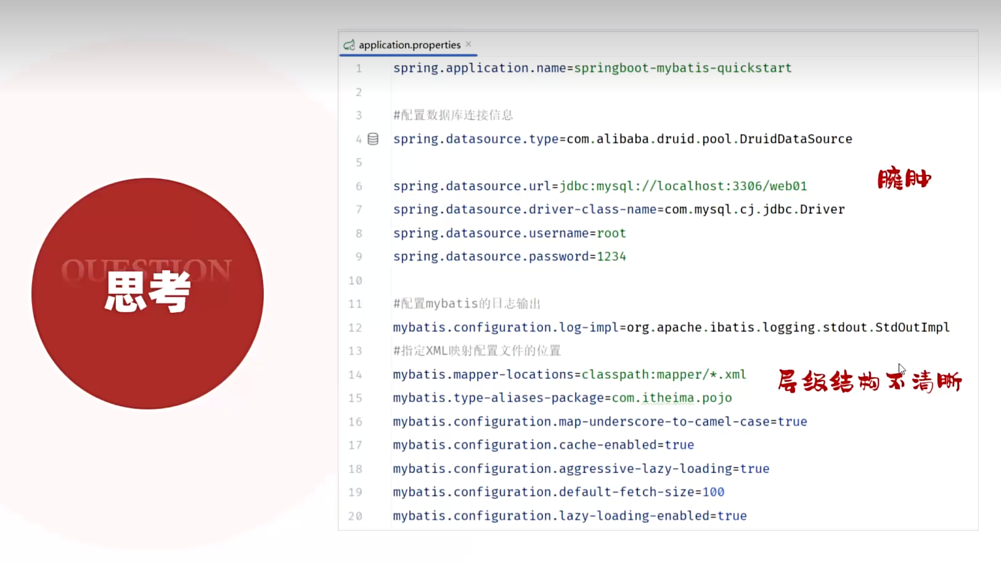Screen dimensions: 1001x564
Task: Click the cache-enabled=true line
Action: coord(544,445)
